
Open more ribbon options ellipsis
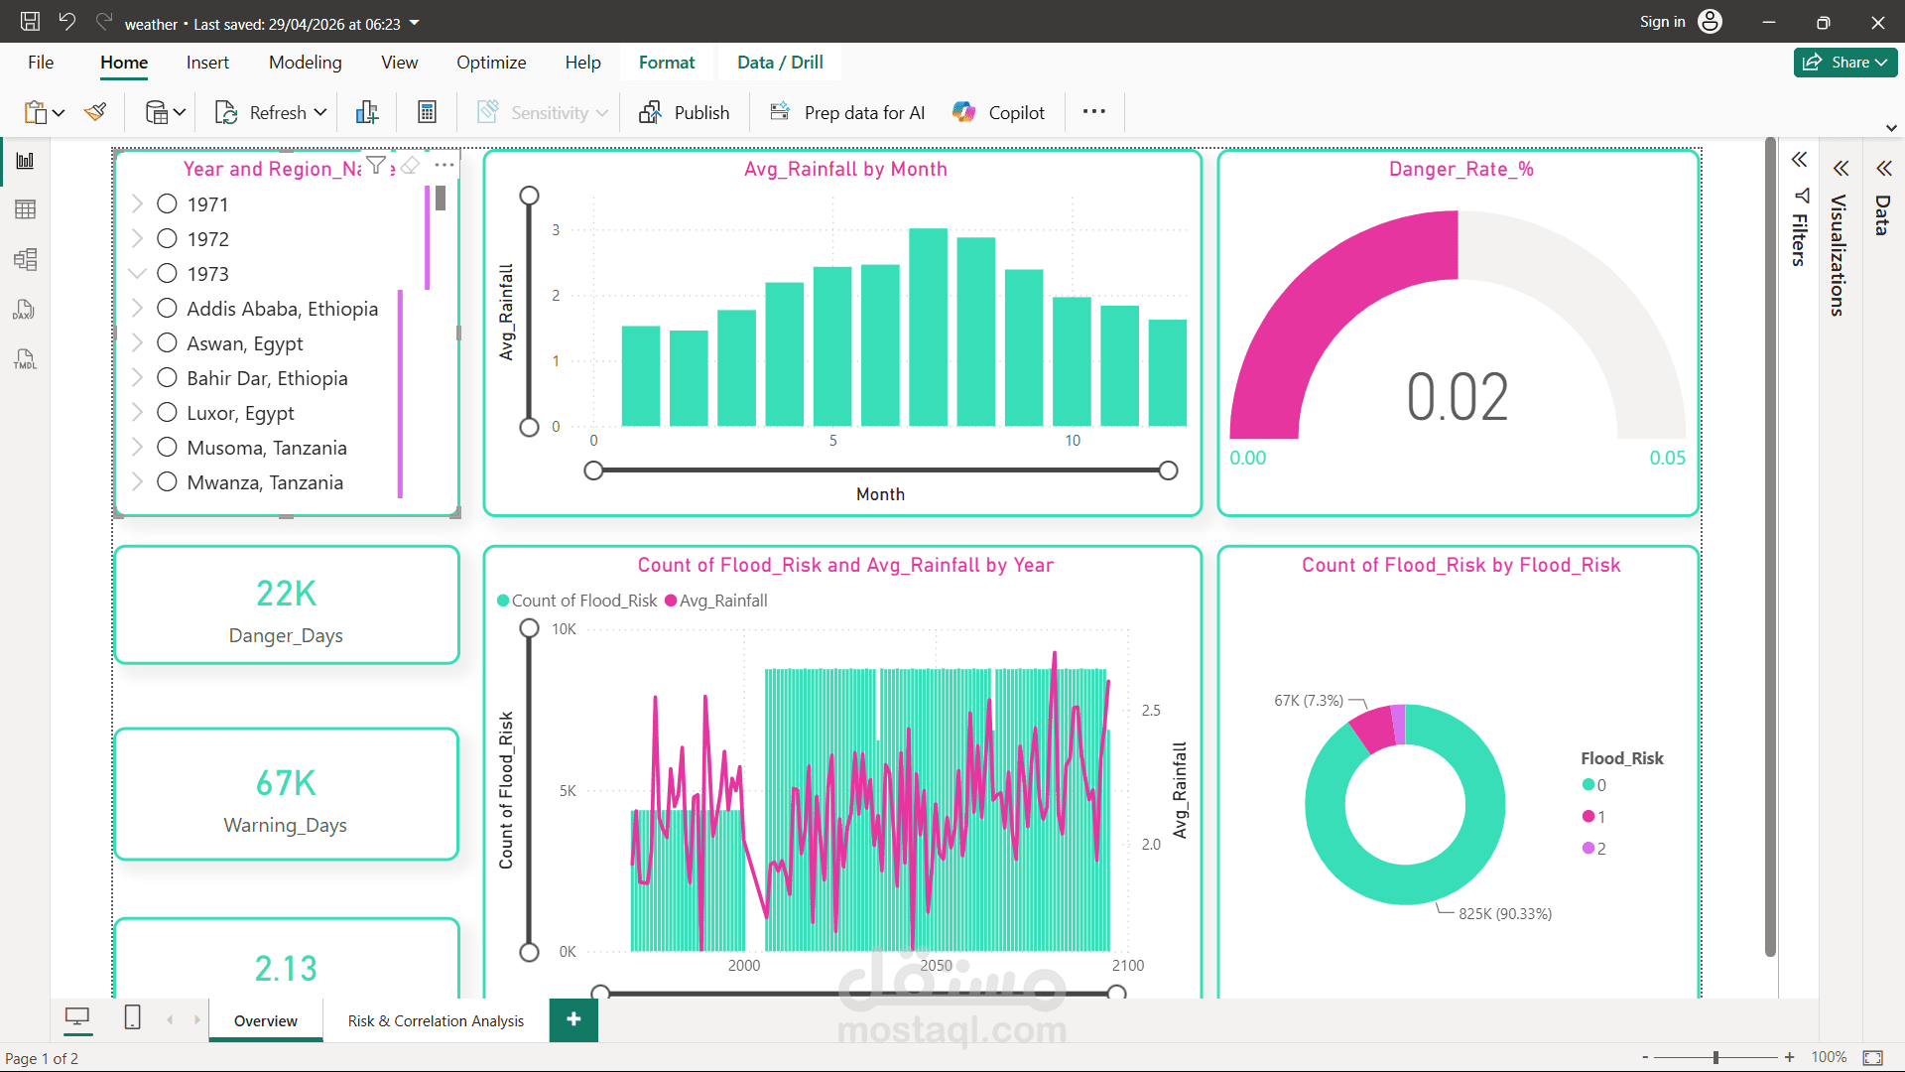coord(1094,111)
